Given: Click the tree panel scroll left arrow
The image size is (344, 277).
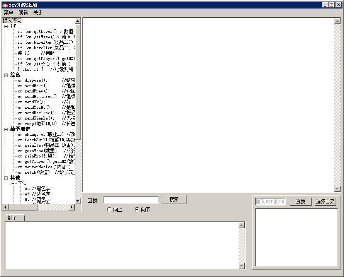Looking at the screenshot, I should pyautogui.click(x=5, y=207).
